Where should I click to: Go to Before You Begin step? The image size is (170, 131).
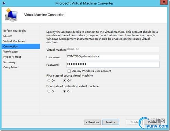click(15, 31)
